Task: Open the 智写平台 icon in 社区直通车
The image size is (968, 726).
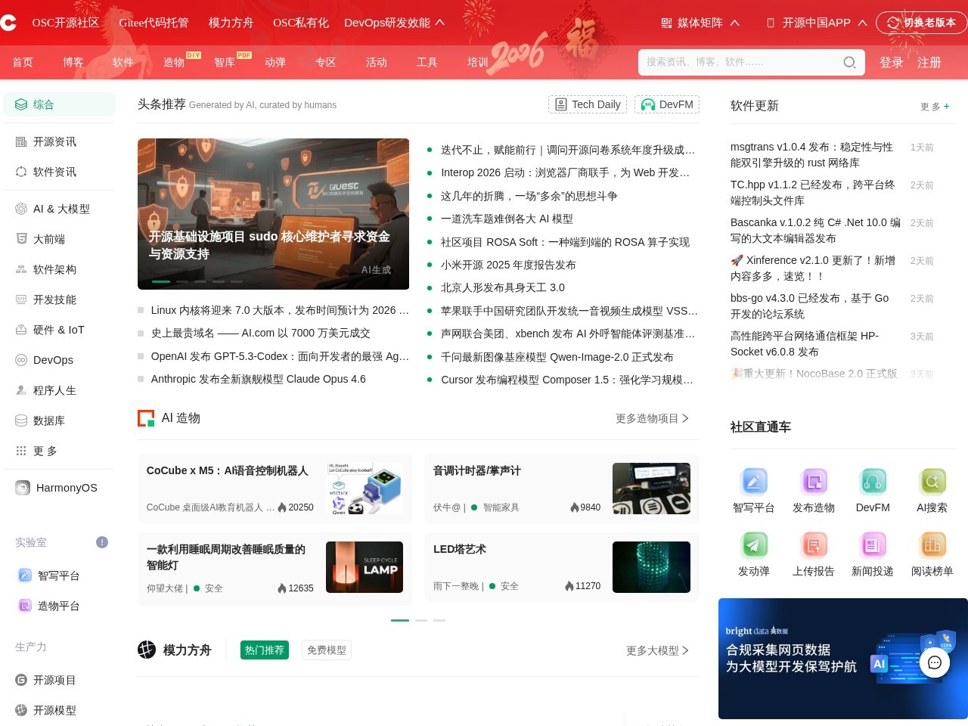Action: pos(754,482)
